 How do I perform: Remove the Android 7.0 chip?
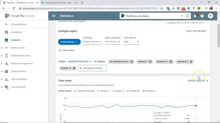[170, 61]
